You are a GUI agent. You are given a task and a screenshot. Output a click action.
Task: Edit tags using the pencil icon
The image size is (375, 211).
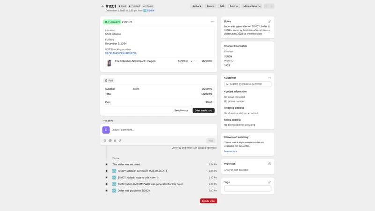(x=270, y=182)
